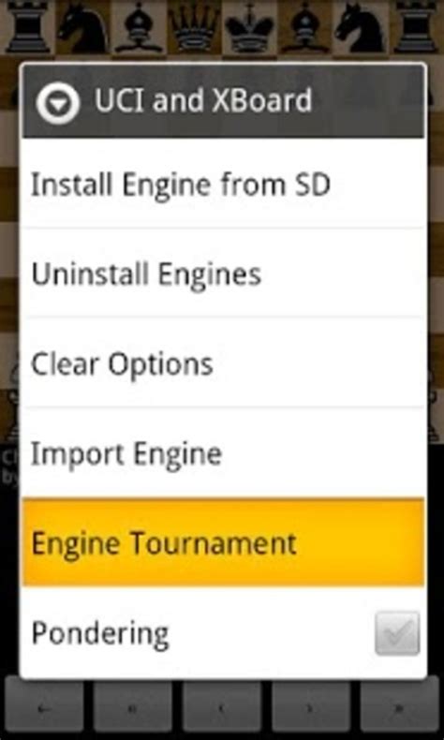Viewport: 444px width, 740px height.
Task: Step forward one move with next button
Action: point(311,708)
